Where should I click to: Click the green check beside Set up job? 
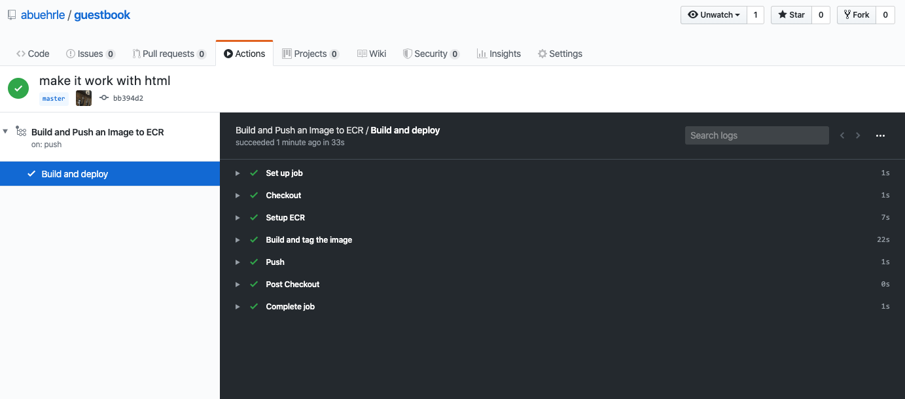254,173
